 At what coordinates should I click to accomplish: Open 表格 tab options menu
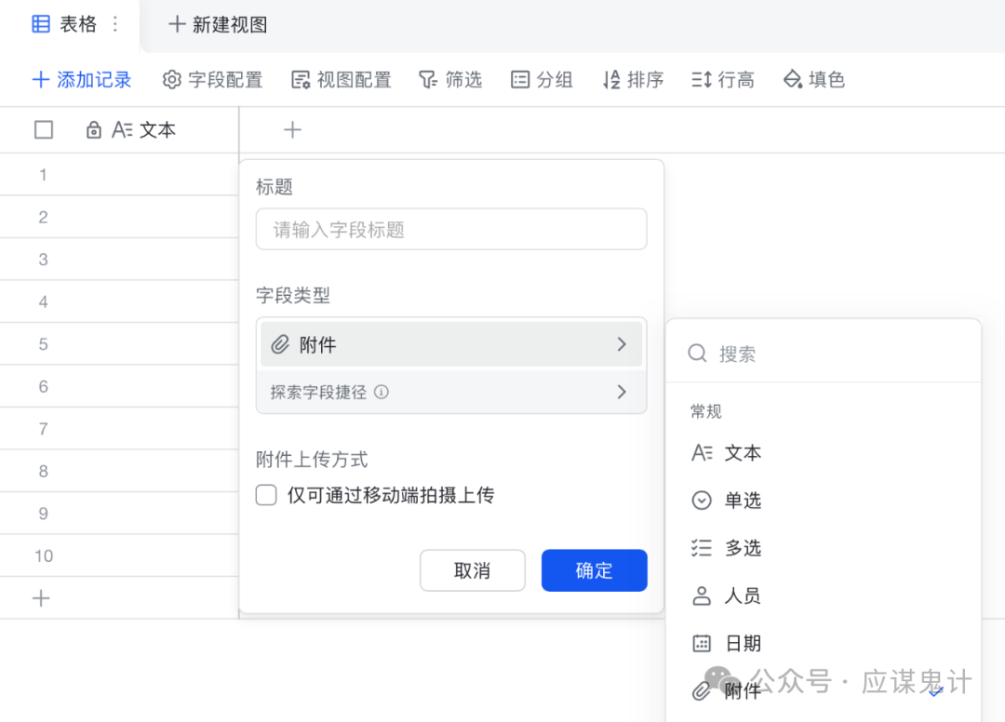[114, 25]
